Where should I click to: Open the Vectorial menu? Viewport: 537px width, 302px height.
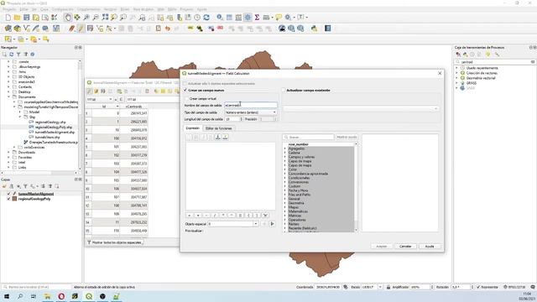[110, 9]
